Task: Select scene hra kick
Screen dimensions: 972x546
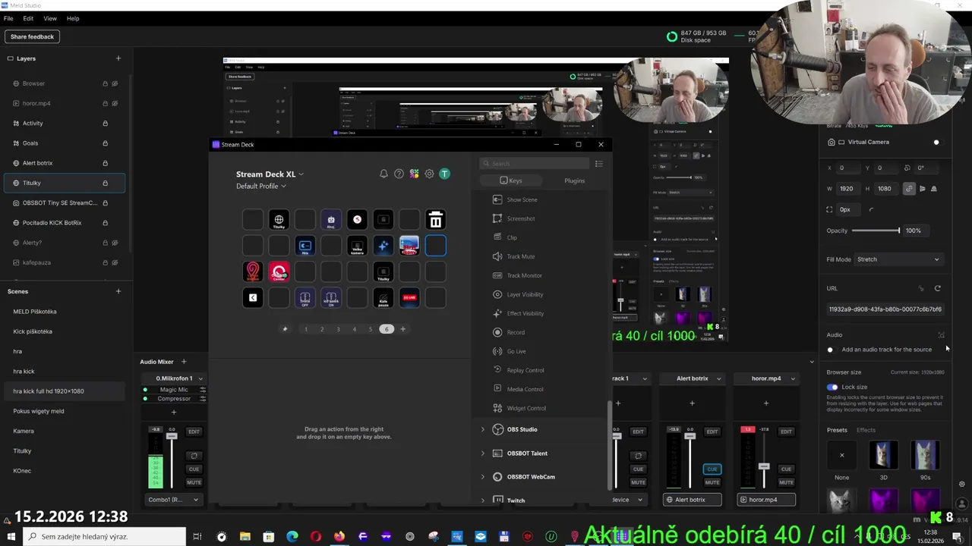Action: tap(24, 372)
